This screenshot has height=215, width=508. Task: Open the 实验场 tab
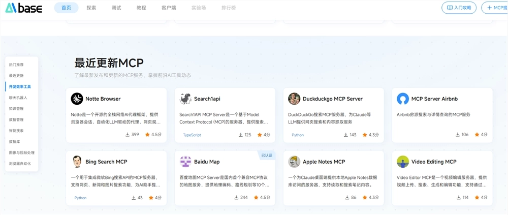tap(199, 8)
